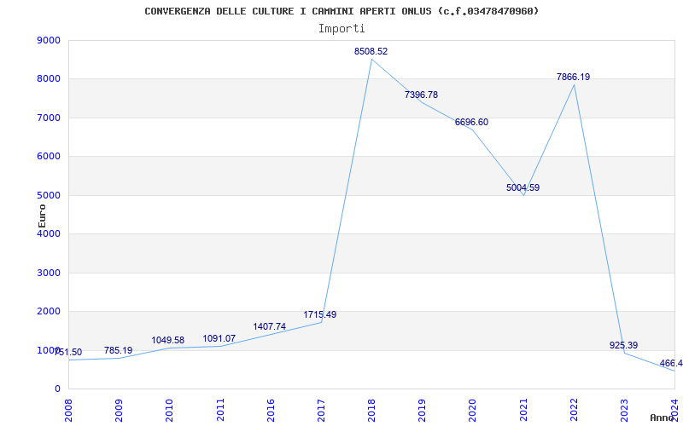Click the 2011 x-axis year label
The height and width of the screenshot is (426, 683).
tap(220, 410)
